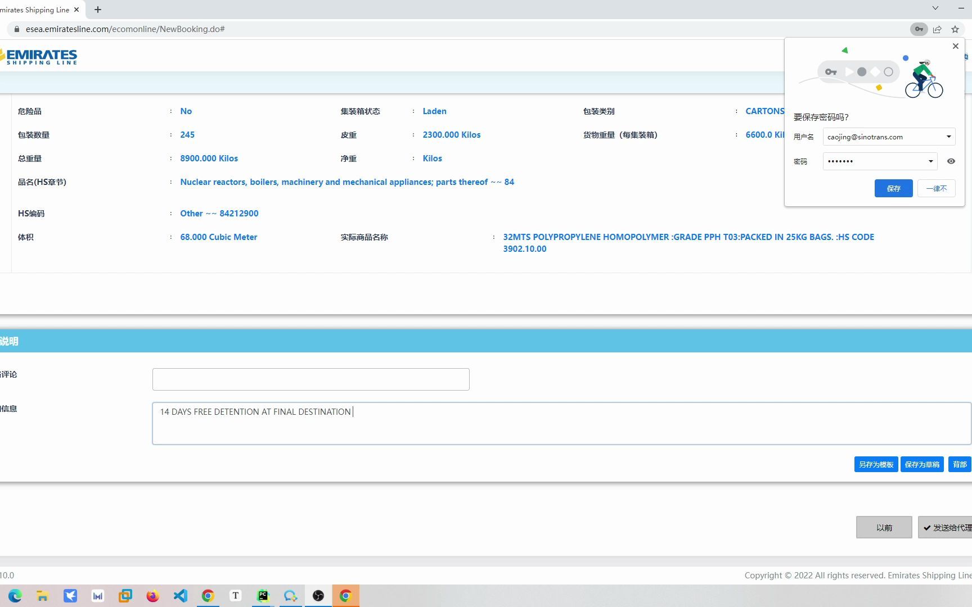The image size is (972, 607).
Task: Click the password key icon in address bar
Action: pos(919,29)
